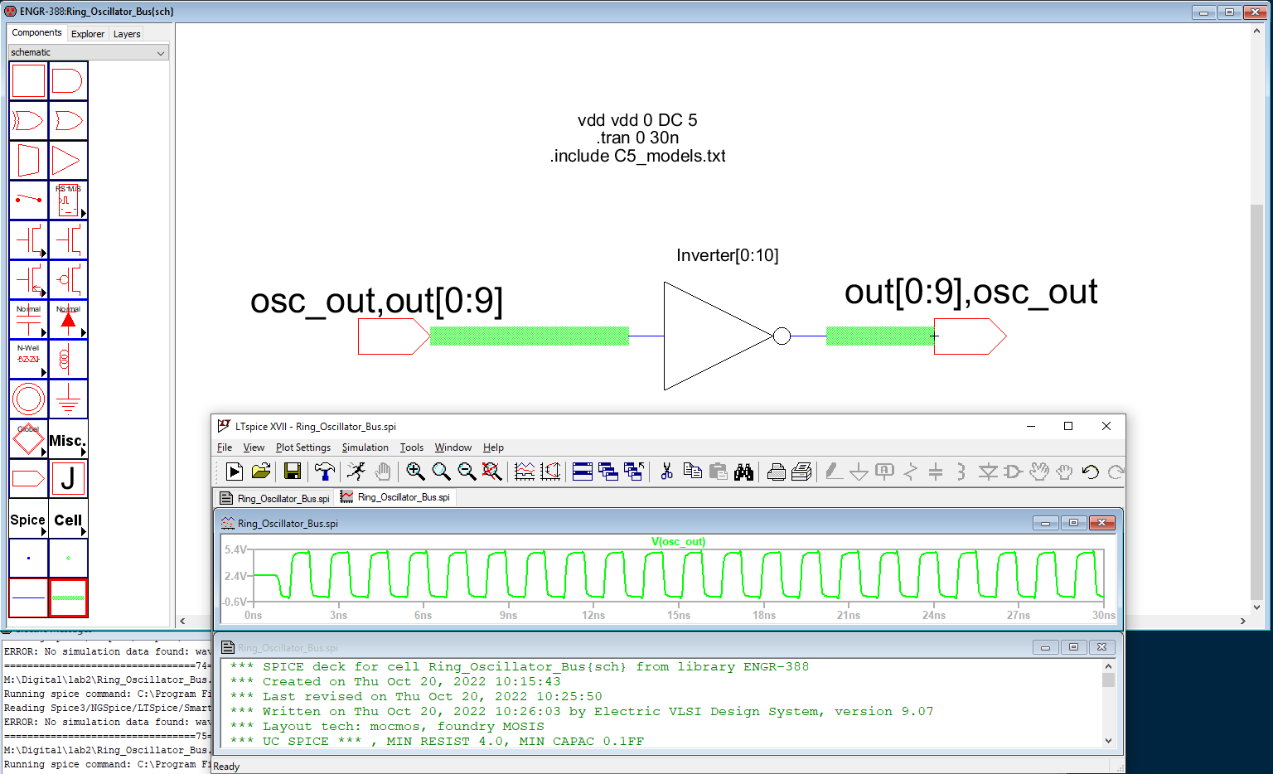
Task: Switch to the Explorer tab
Action: point(88,34)
